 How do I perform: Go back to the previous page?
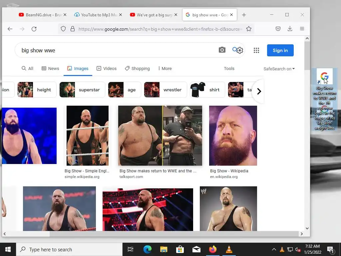point(10,29)
